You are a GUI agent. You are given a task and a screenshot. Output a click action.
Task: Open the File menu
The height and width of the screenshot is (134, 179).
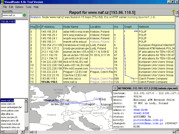tap(5, 7)
